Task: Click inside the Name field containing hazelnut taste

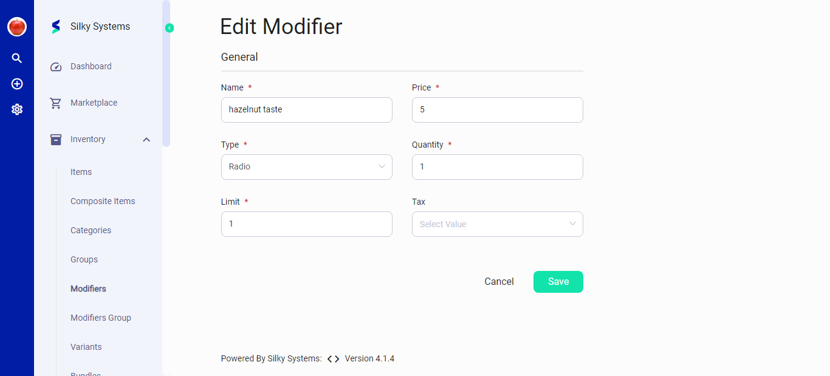Action: pyautogui.click(x=306, y=109)
